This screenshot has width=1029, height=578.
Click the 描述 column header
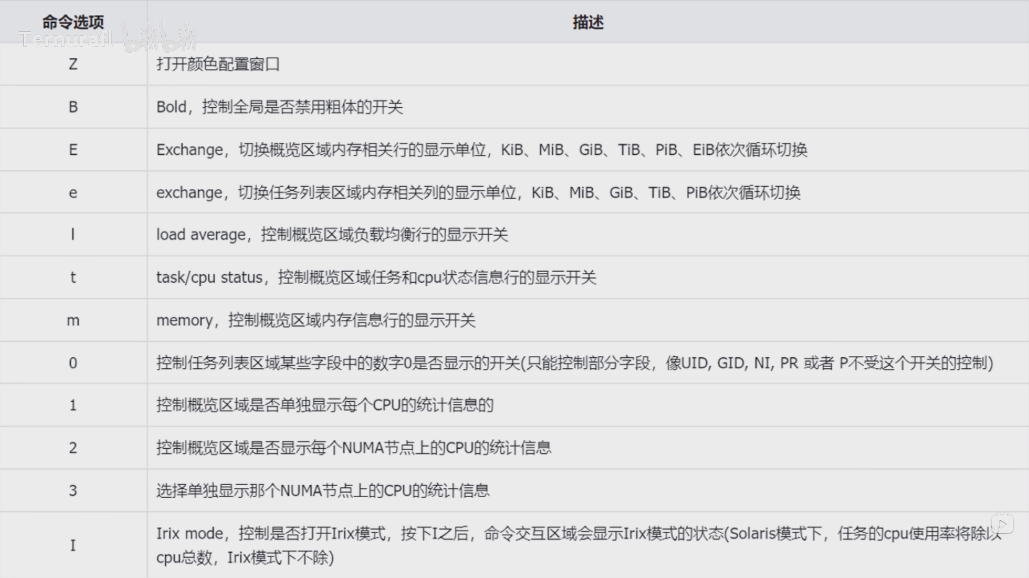click(x=588, y=22)
